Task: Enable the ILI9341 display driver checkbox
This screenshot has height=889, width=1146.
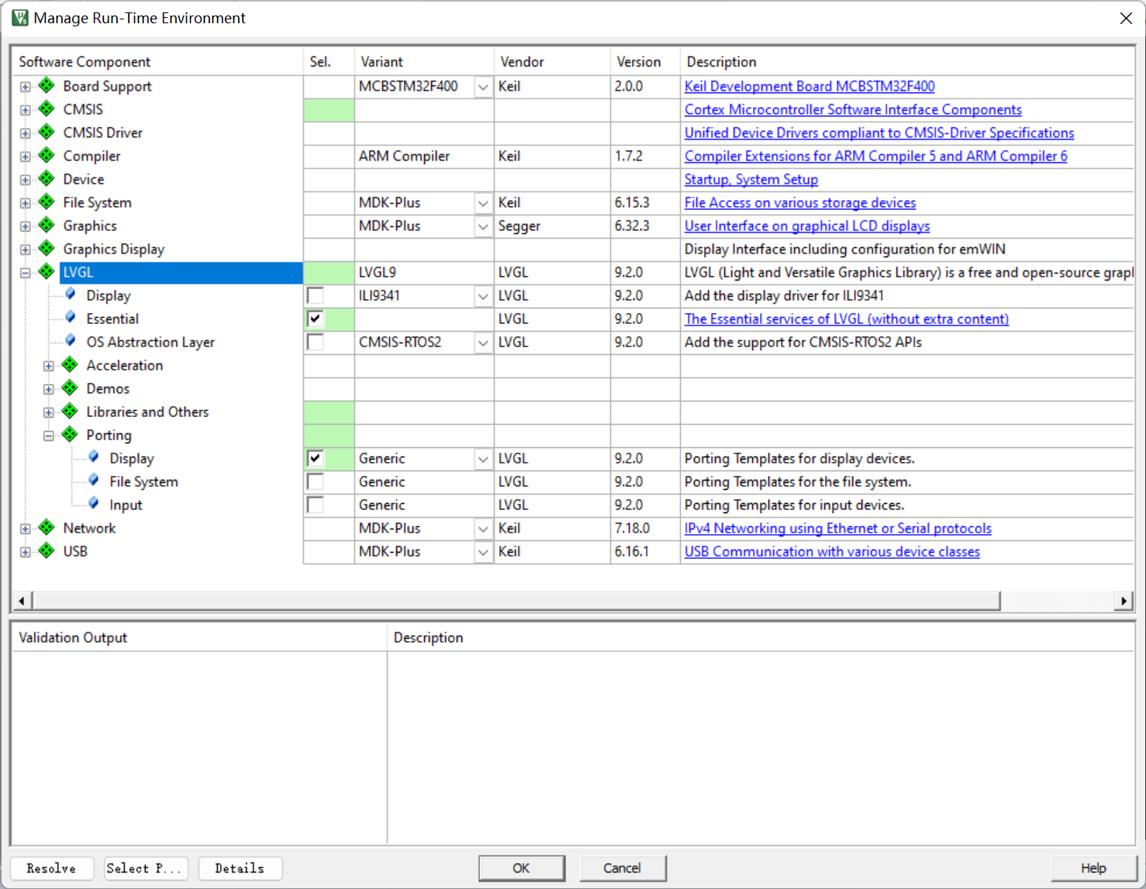Action: pos(315,295)
